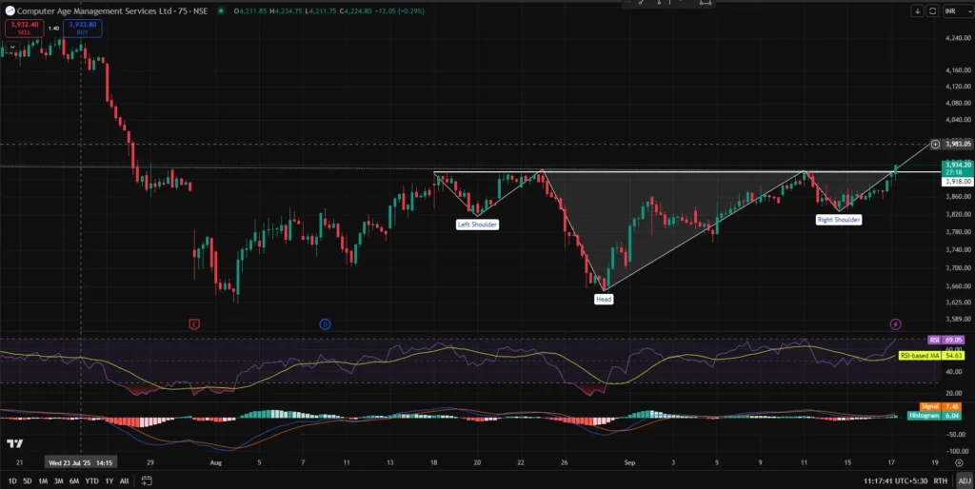Click the purple lightning event marker

click(894, 324)
